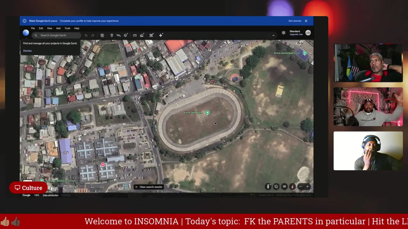Open the account profile avatar
Image resolution: width=408 pixels, height=229 pixels.
308,33
